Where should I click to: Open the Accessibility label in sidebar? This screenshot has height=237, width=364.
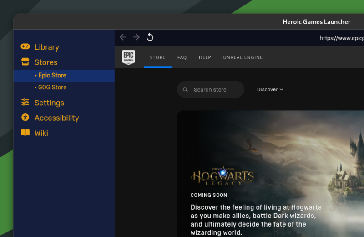[56, 118]
